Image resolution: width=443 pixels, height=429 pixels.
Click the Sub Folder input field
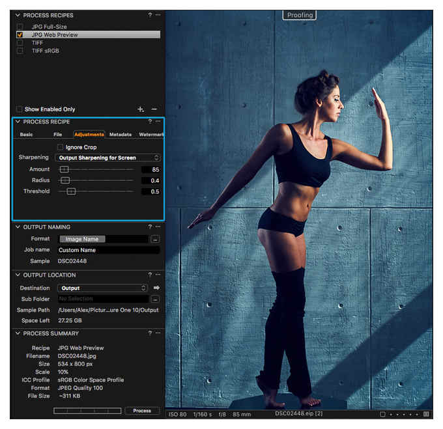pyautogui.click(x=104, y=299)
